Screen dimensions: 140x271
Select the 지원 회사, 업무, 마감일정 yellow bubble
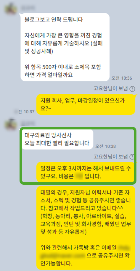pos(86,104)
